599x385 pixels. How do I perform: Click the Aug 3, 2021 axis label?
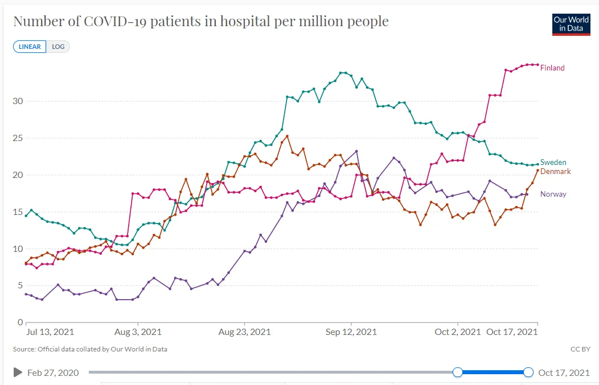tap(138, 332)
